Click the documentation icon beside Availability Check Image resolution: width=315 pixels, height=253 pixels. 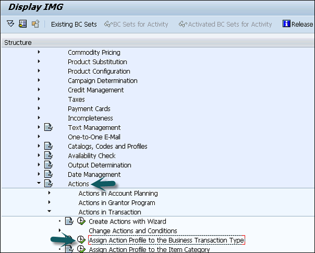click(x=49, y=156)
